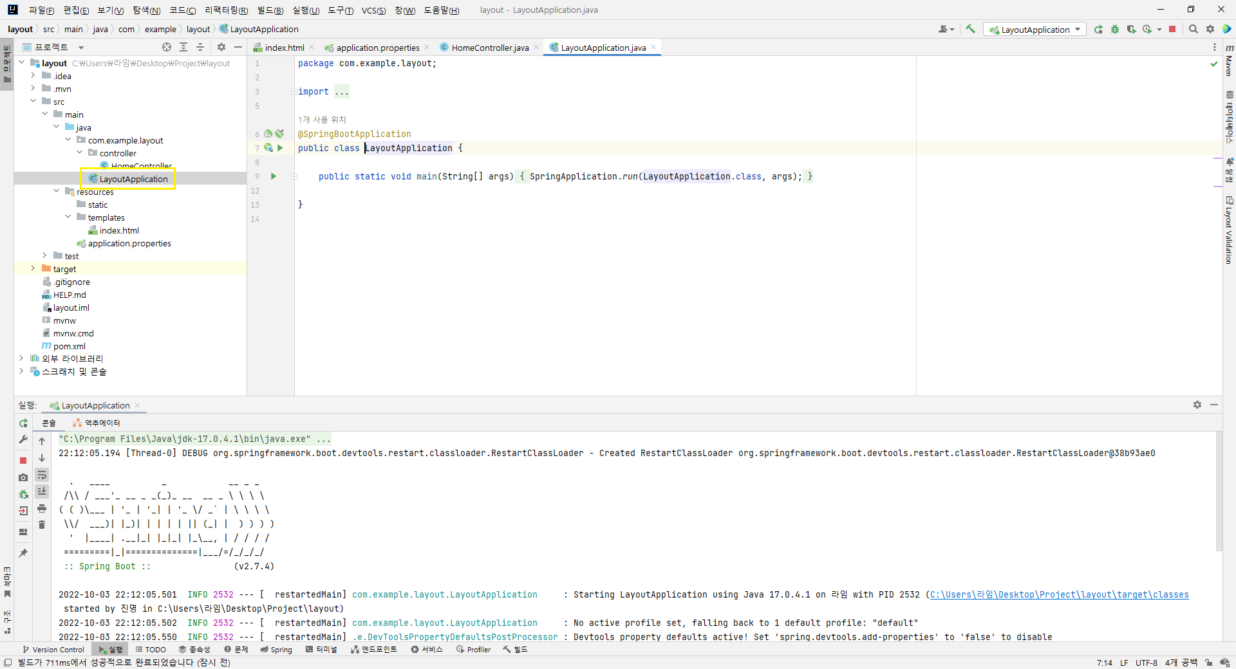Expand the .idea folder

(33, 76)
